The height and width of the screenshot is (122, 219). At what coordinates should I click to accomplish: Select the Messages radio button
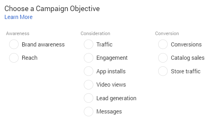tap(89, 112)
